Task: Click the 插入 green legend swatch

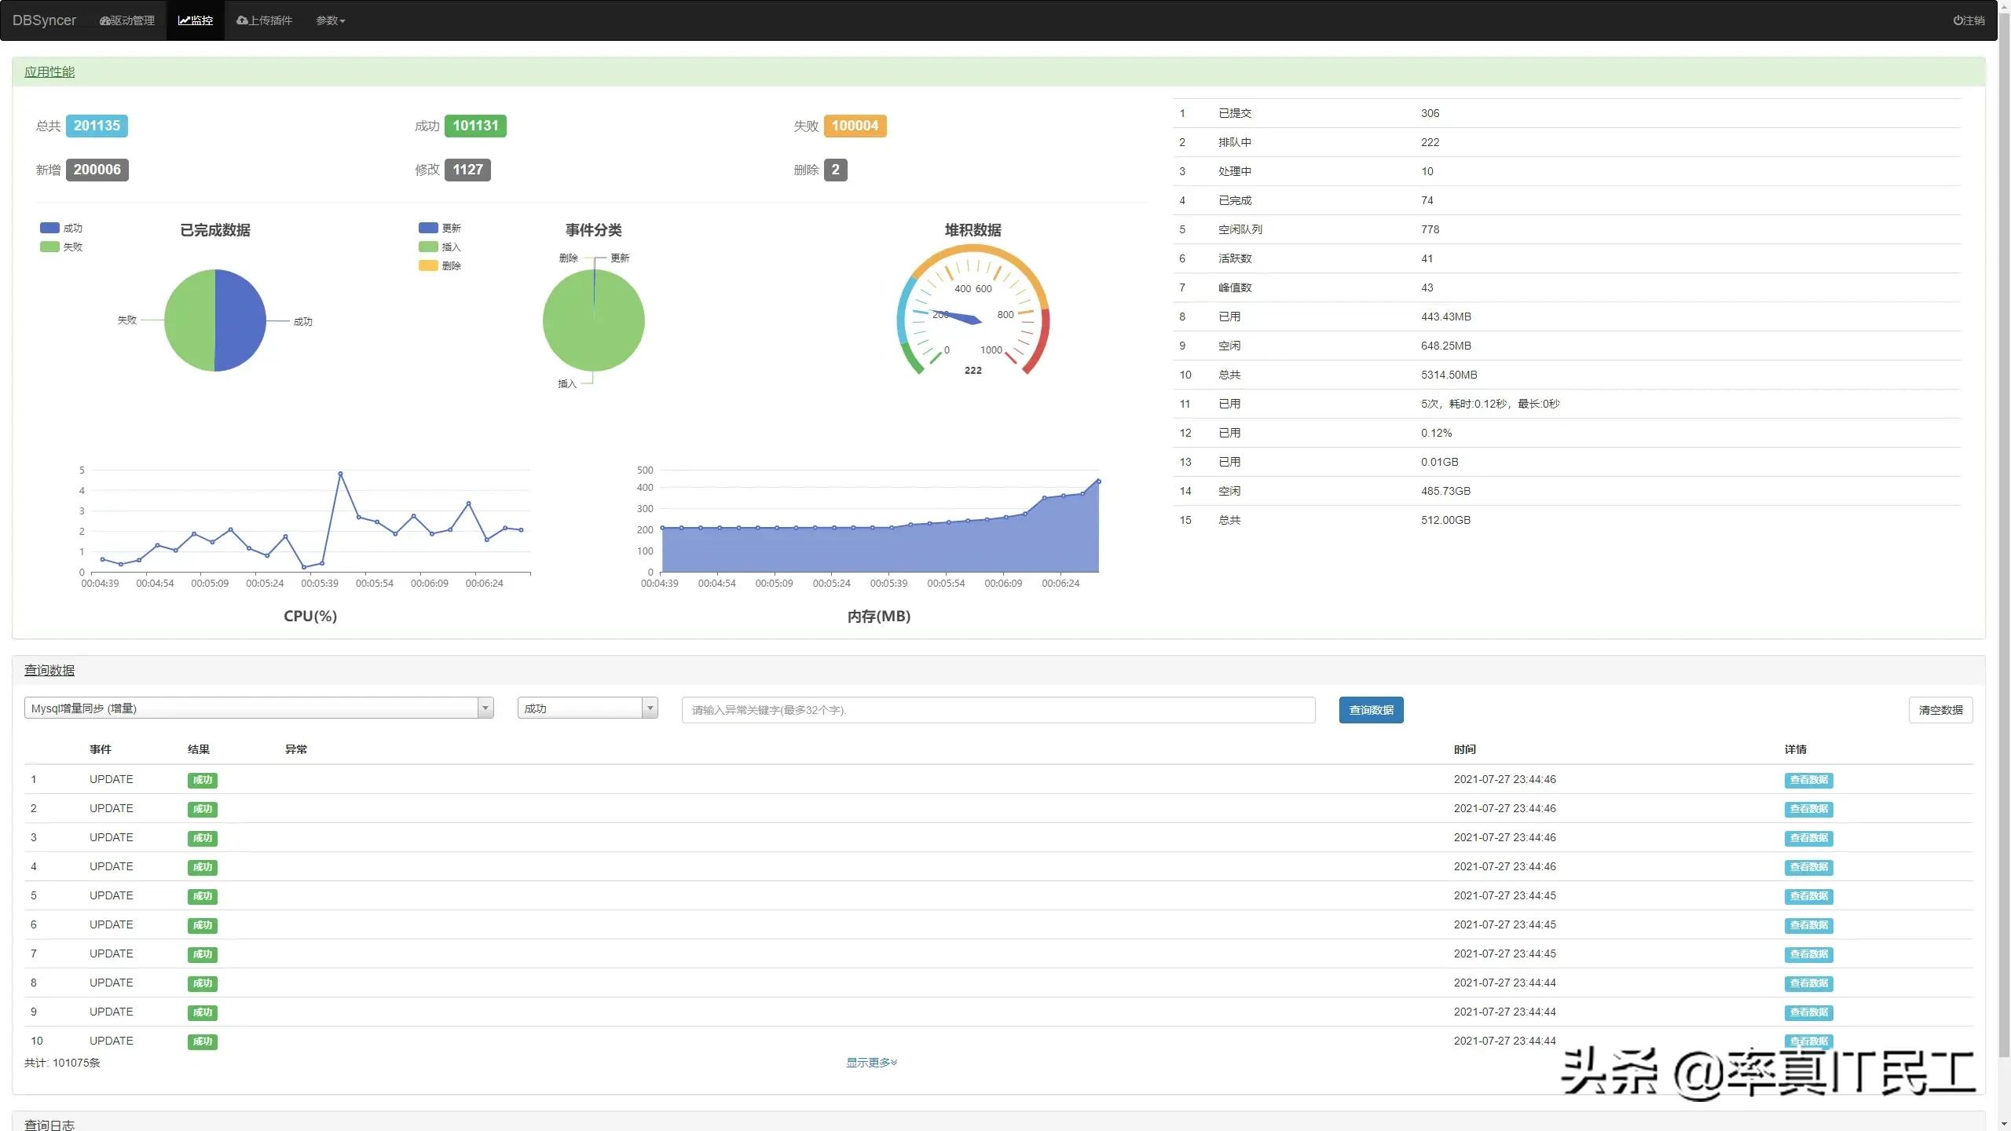Action: [428, 247]
